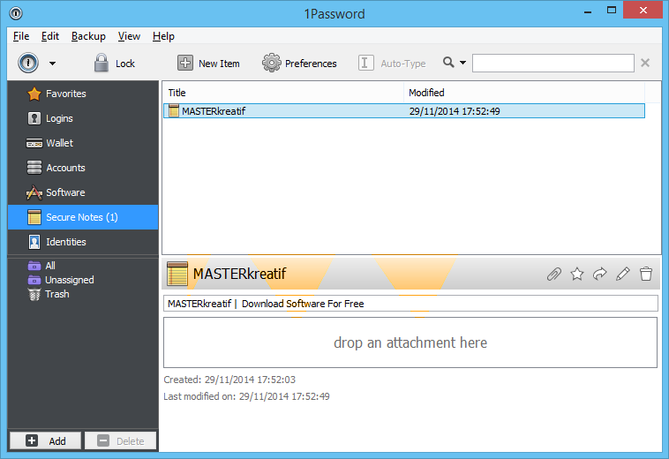Image resolution: width=669 pixels, height=459 pixels.
Task: Click the share arrow icon
Action: pyautogui.click(x=600, y=274)
